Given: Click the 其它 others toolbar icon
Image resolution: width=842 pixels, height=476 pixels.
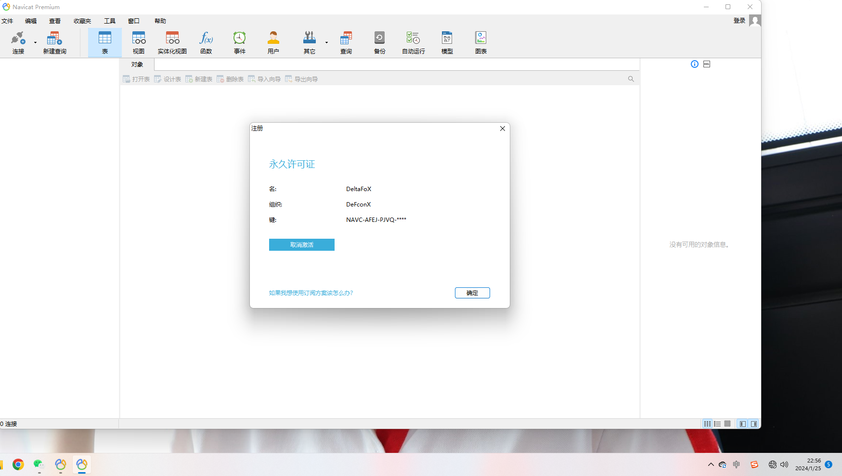Looking at the screenshot, I should click(x=310, y=42).
